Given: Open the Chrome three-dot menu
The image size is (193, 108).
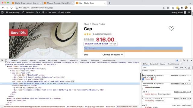Looking at the screenshot, I should coord(190,8).
